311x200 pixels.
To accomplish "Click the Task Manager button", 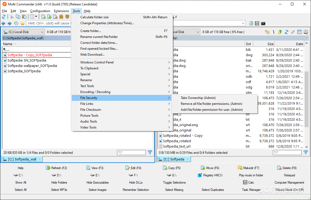I will click(251, 190).
